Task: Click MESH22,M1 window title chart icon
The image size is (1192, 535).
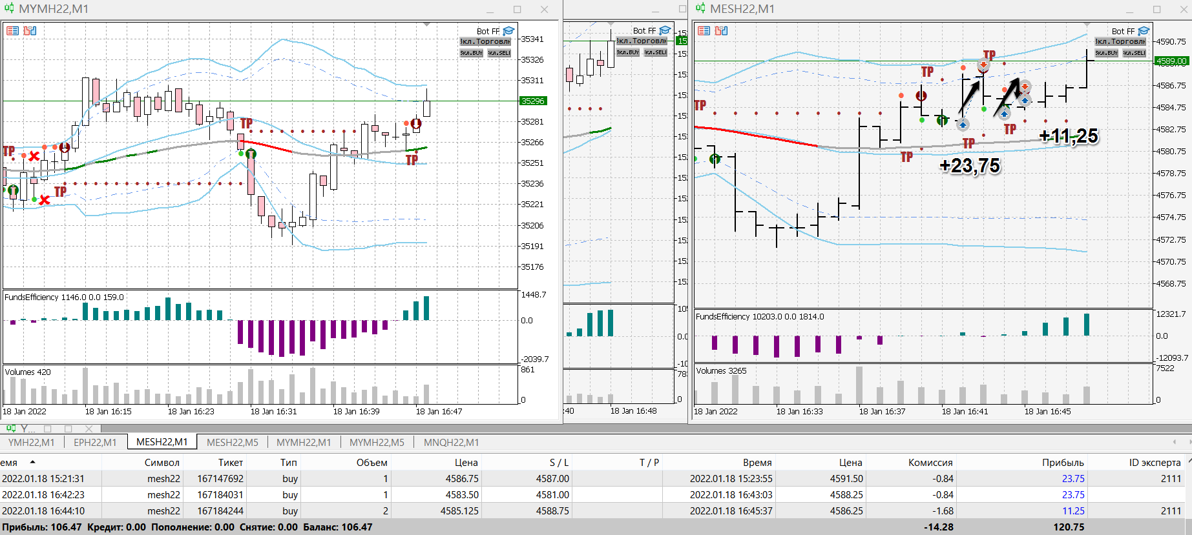Action: 700,8
